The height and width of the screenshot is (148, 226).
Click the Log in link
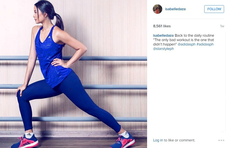click(158, 140)
